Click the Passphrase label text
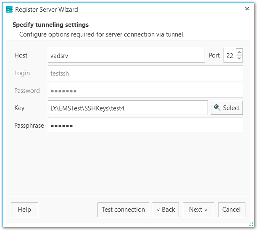The height and width of the screenshot is (231, 258). 29,125
